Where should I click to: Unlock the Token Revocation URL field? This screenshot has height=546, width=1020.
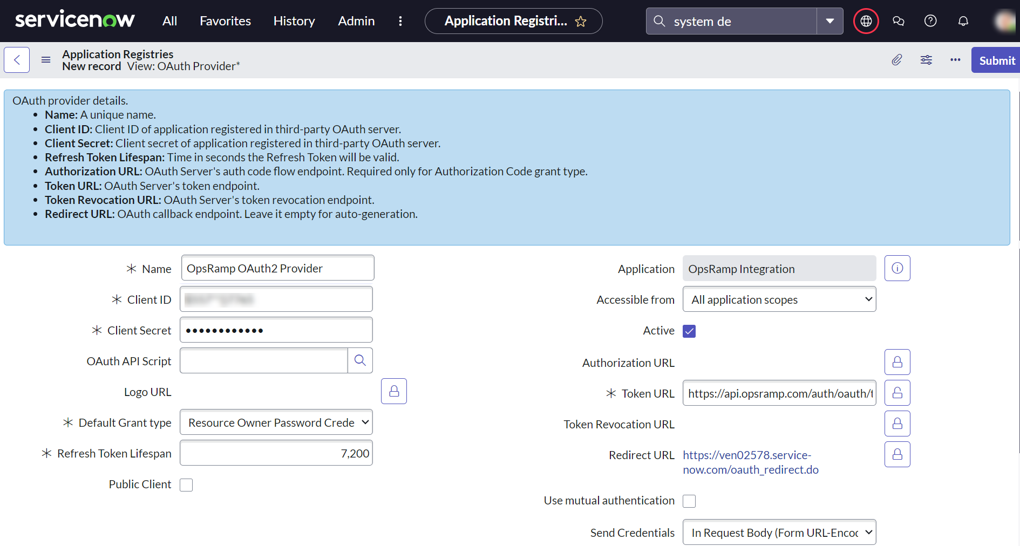(897, 424)
